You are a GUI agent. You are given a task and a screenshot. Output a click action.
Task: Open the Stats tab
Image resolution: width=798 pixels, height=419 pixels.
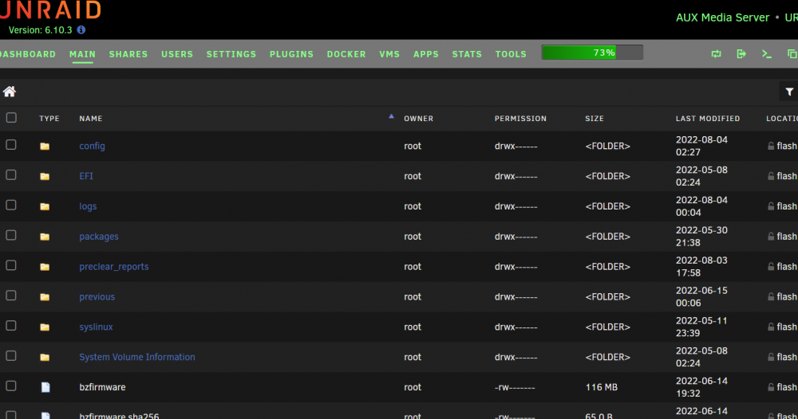467,54
